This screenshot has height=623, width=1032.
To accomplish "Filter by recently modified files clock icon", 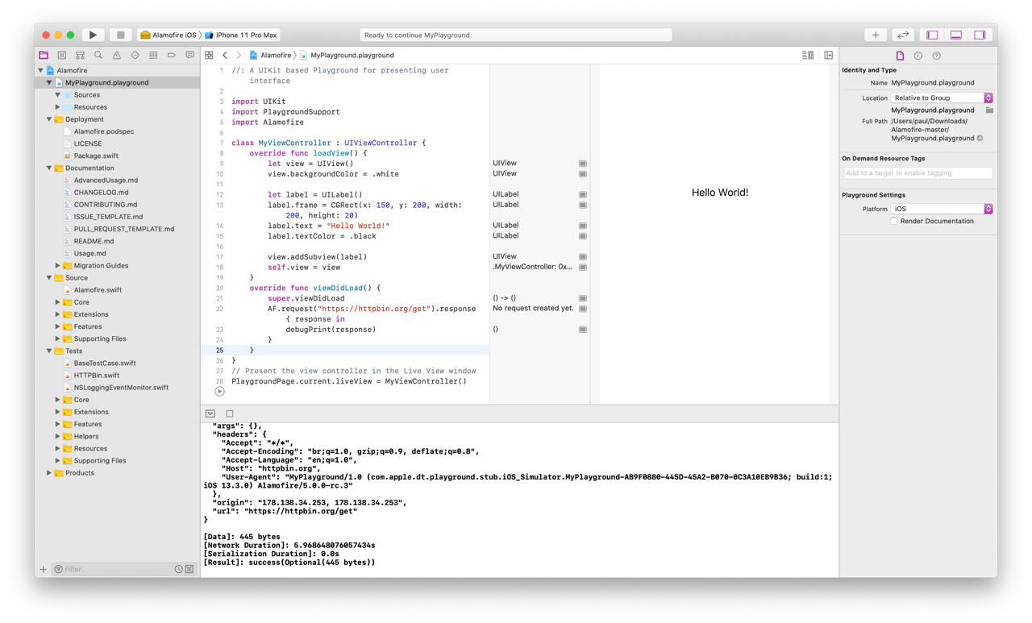I will [x=179, y=569].
